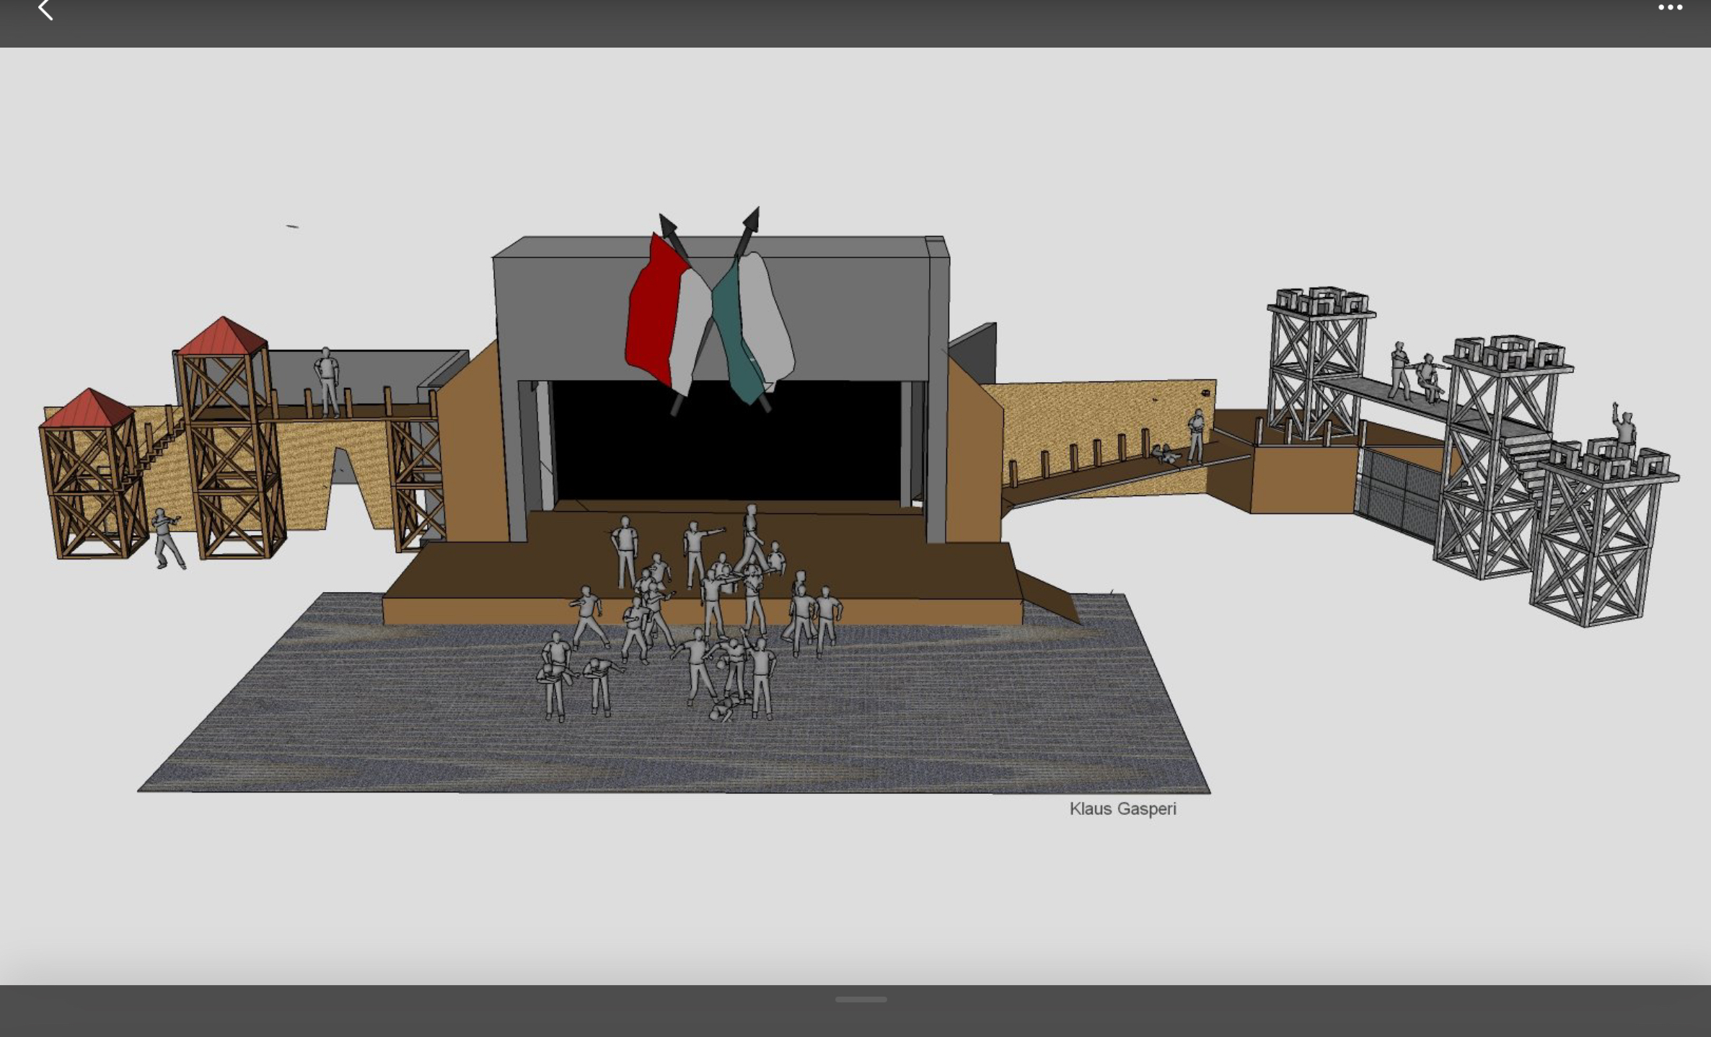Open the three-dot more options menu
The height and width of the screenshot is (1037, 1711).
(x=1669, y=8)
